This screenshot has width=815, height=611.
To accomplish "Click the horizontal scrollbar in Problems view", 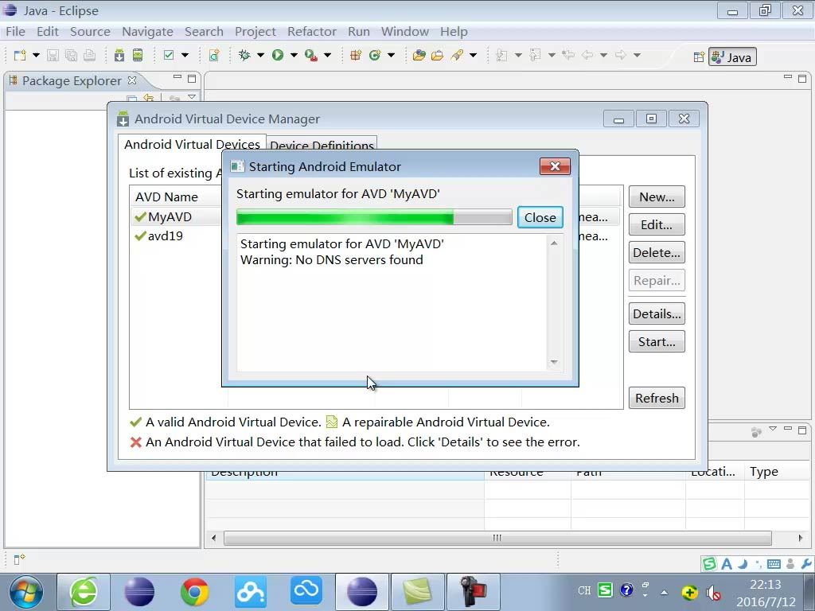I will [x=497, y=538].
